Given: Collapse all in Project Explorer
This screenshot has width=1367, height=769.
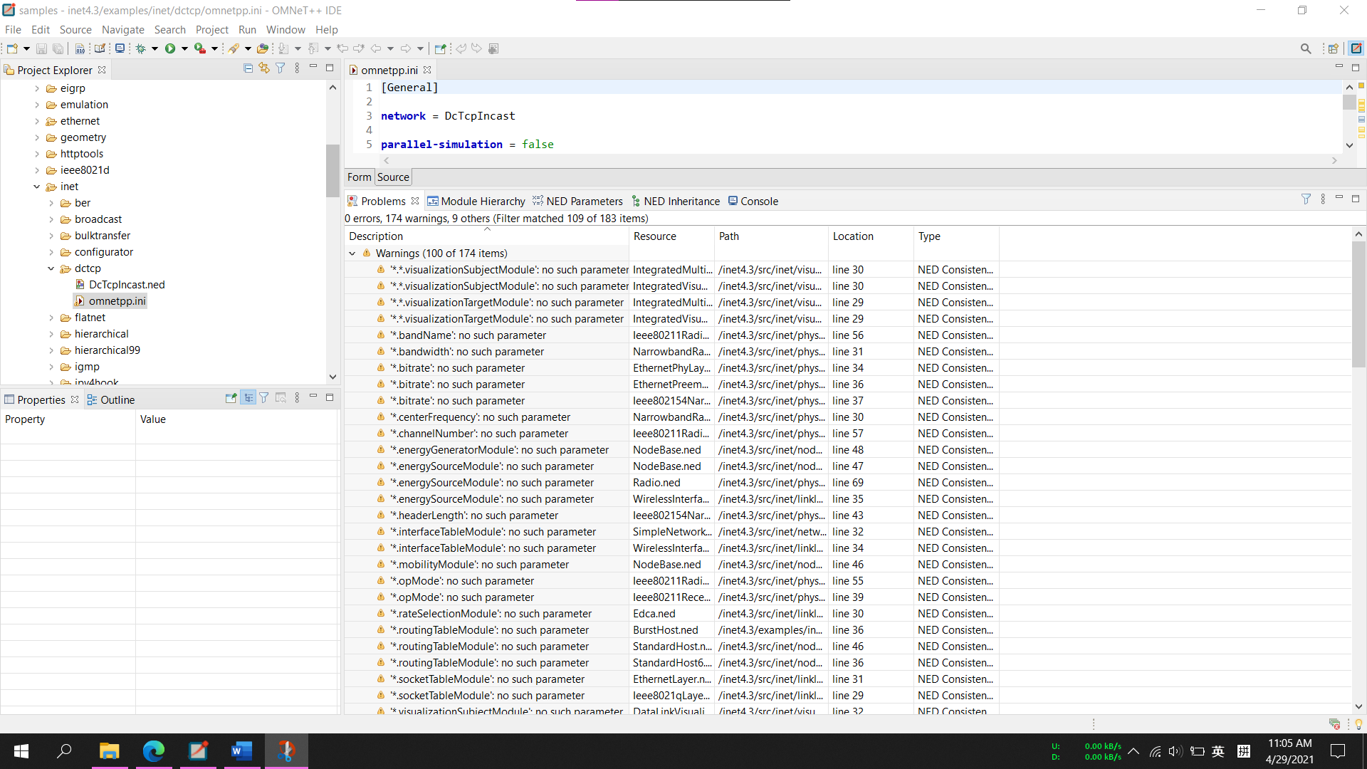Looking at the screenshot, I should point(248,68).
